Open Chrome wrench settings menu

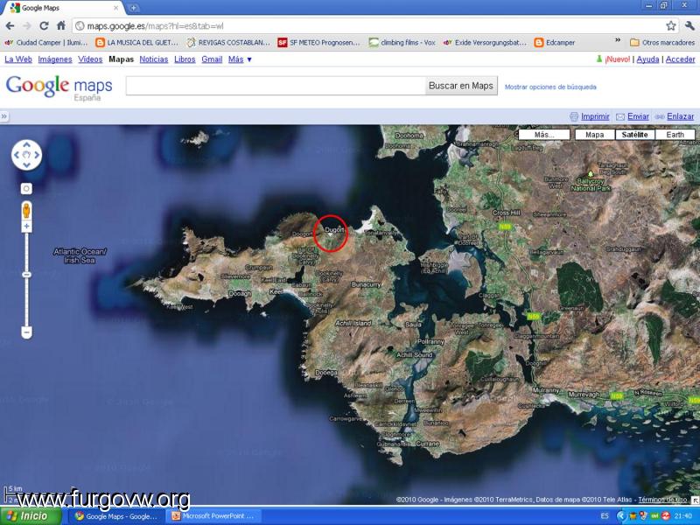click(x=689, y=26)
